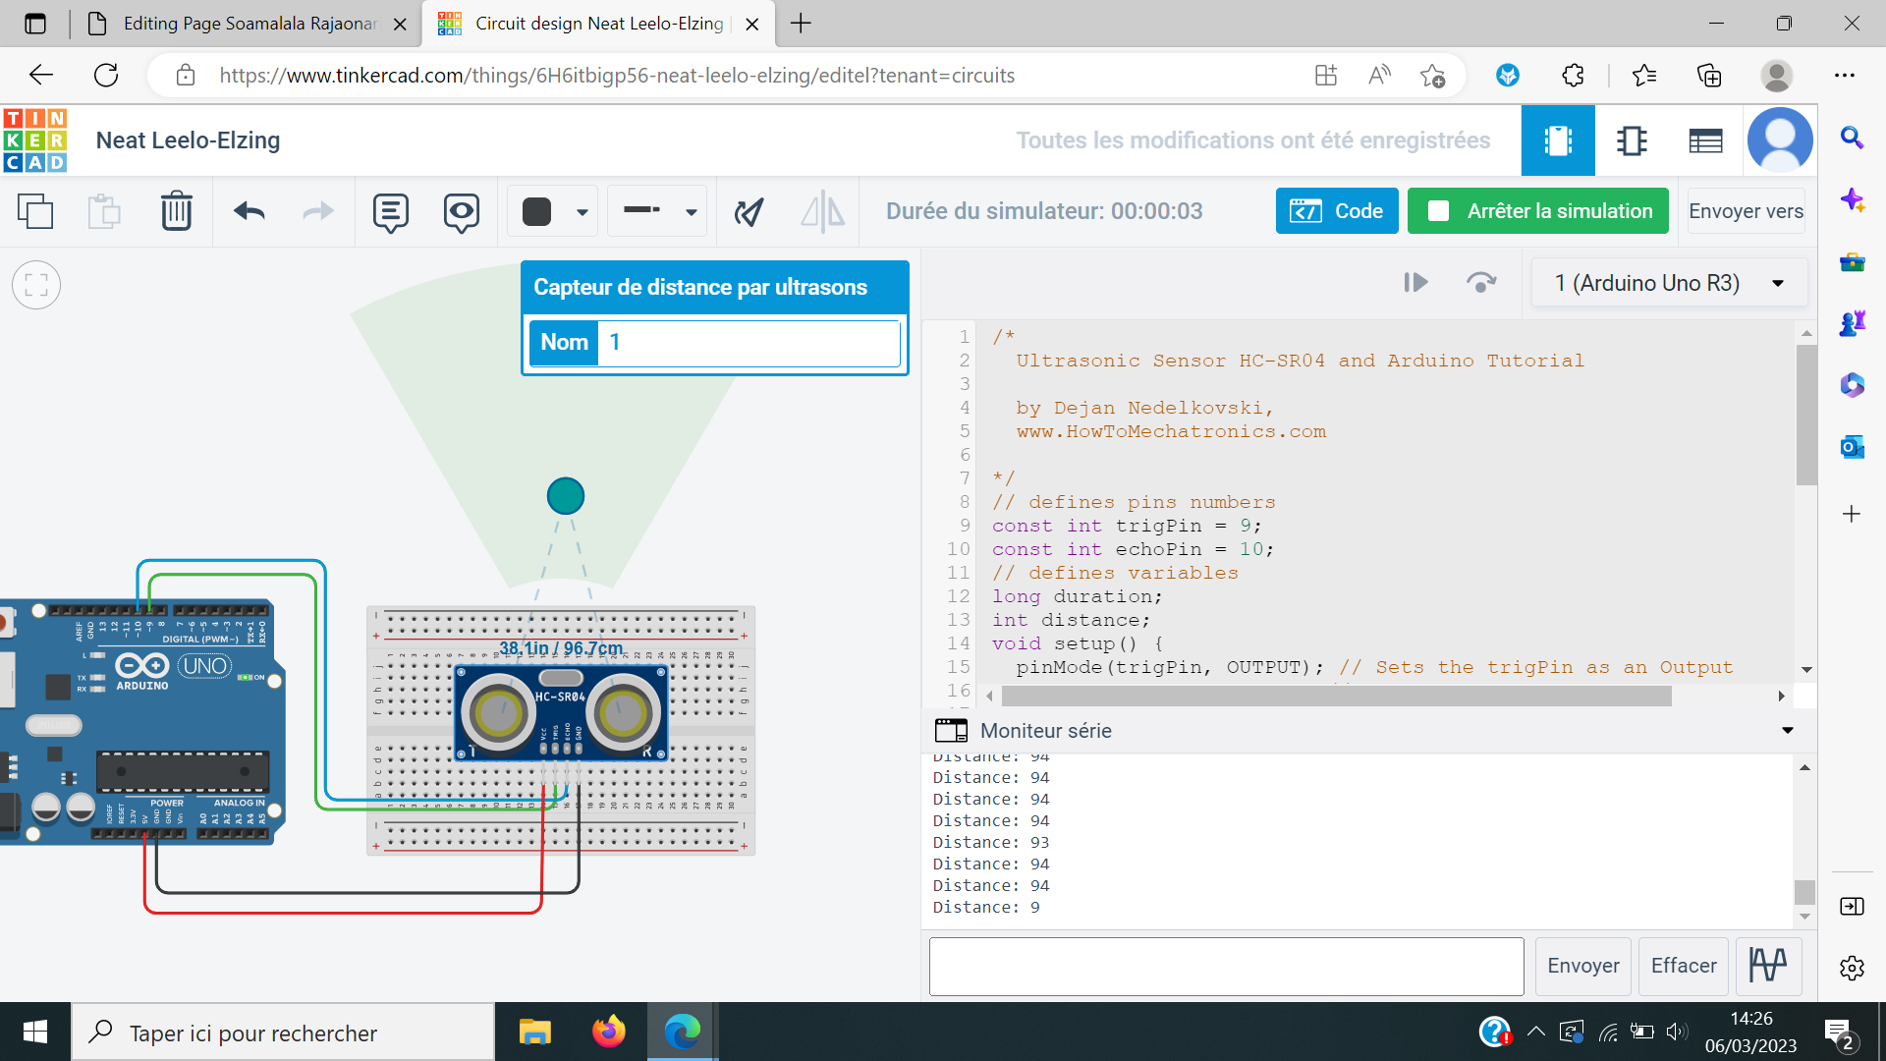
Task: Click the project name Neat Leelo-Elzing
Action: (188, 140)
